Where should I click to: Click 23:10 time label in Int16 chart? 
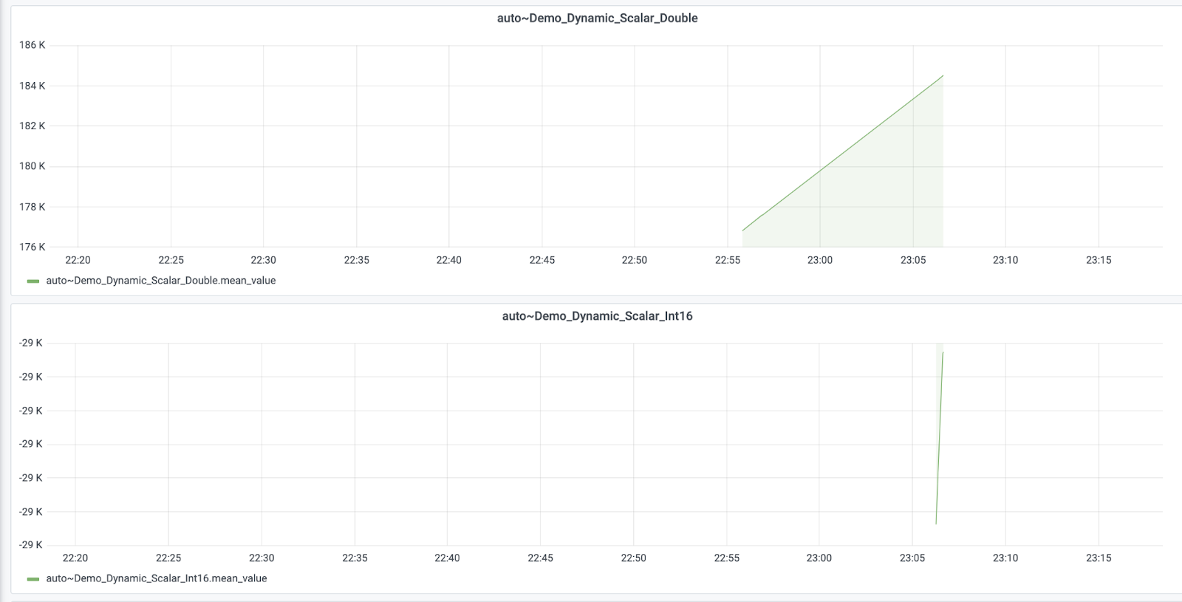tap(1005, 558)
